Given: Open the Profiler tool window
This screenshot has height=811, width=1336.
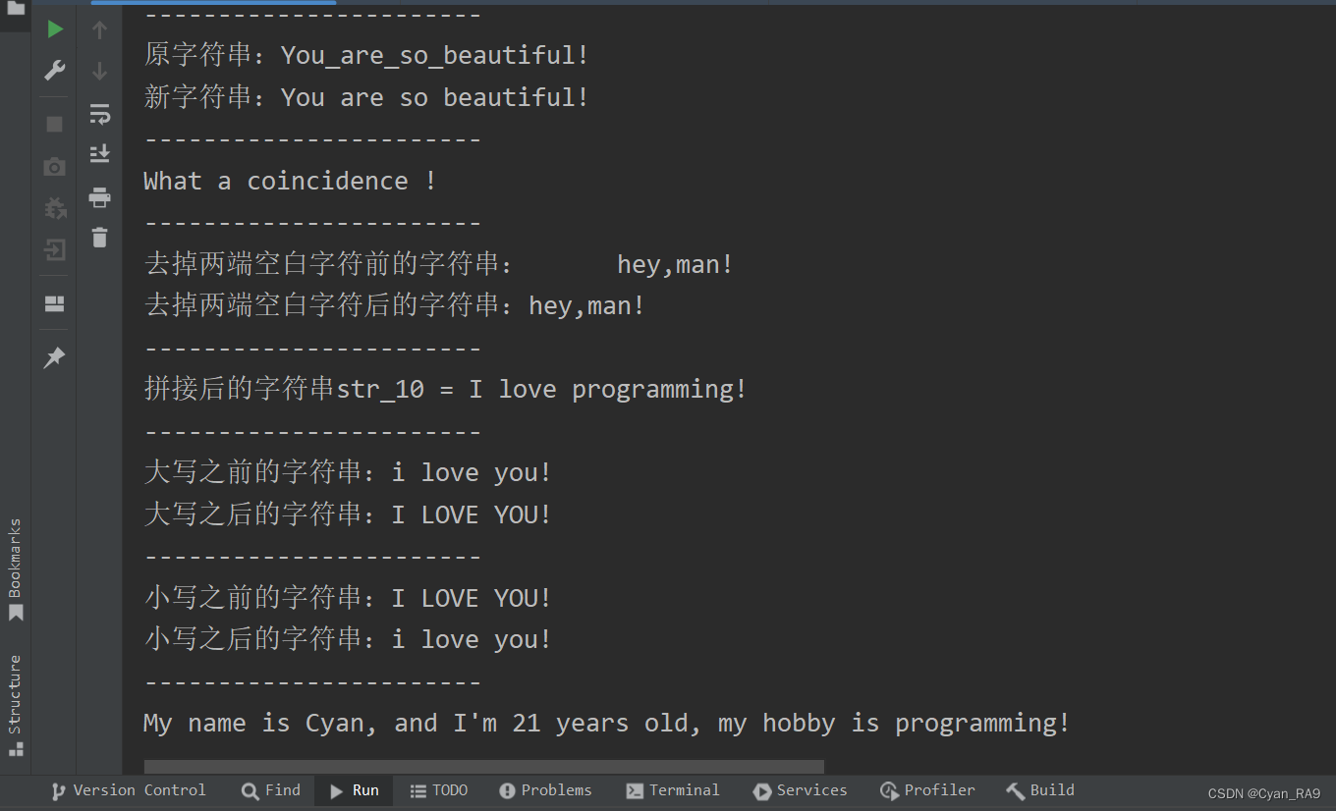Looking at the screenshot, I should pos(927,790).
